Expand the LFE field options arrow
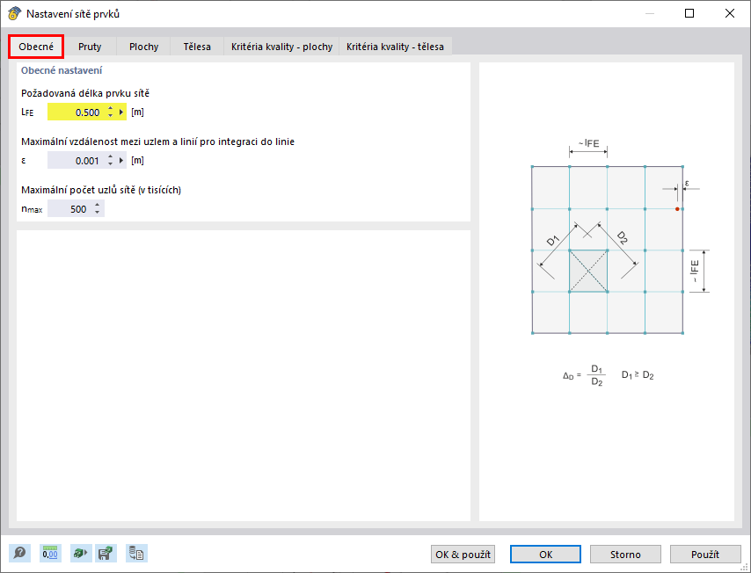Screen dimensions: 751x573 (x=121, y=112)
